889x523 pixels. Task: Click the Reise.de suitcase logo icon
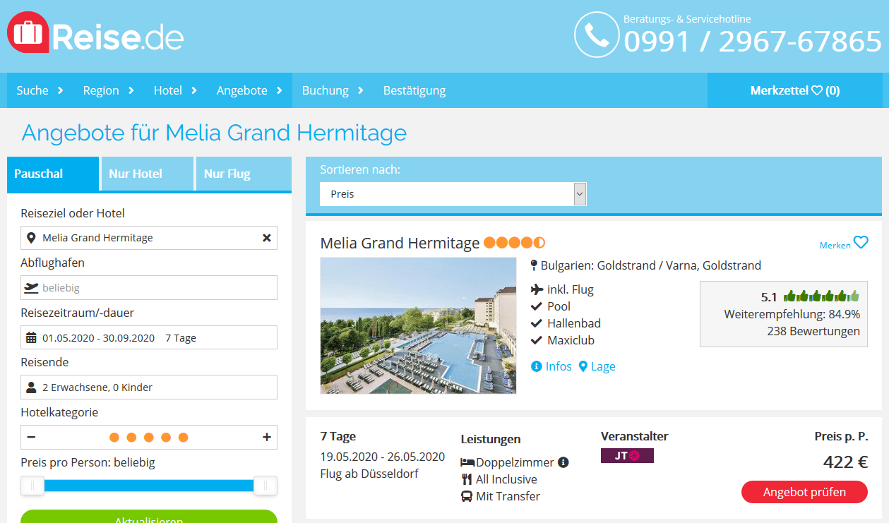(28, 32)
